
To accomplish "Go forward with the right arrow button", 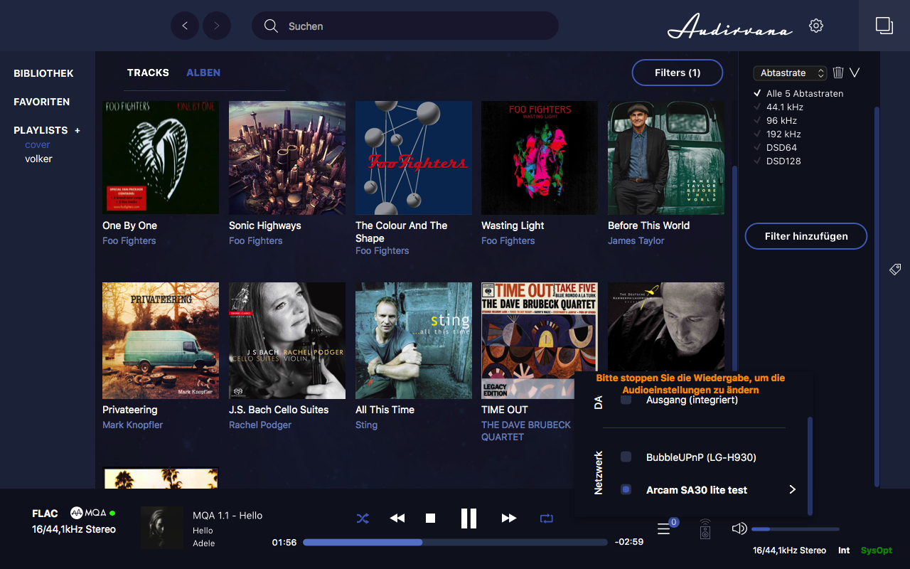I will 217,26.
